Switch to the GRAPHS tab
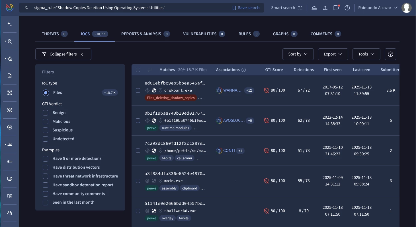 285,34
